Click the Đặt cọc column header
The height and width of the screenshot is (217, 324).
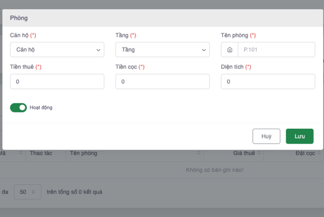(305, 153)
